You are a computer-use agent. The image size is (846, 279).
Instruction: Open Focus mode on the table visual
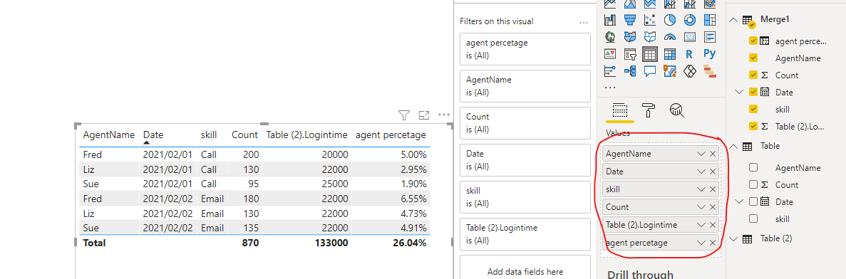(424, 115)
